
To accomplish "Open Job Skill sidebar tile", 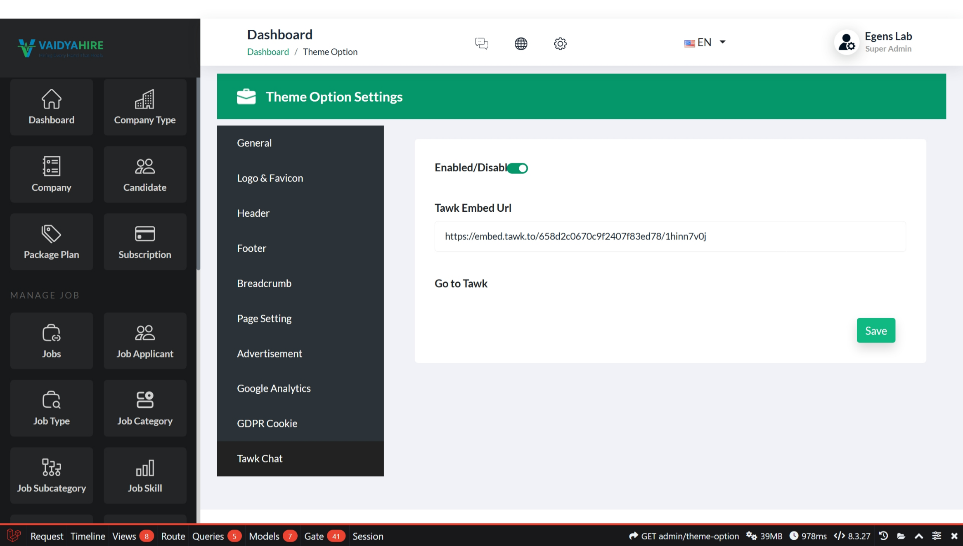I will (144, 475).
